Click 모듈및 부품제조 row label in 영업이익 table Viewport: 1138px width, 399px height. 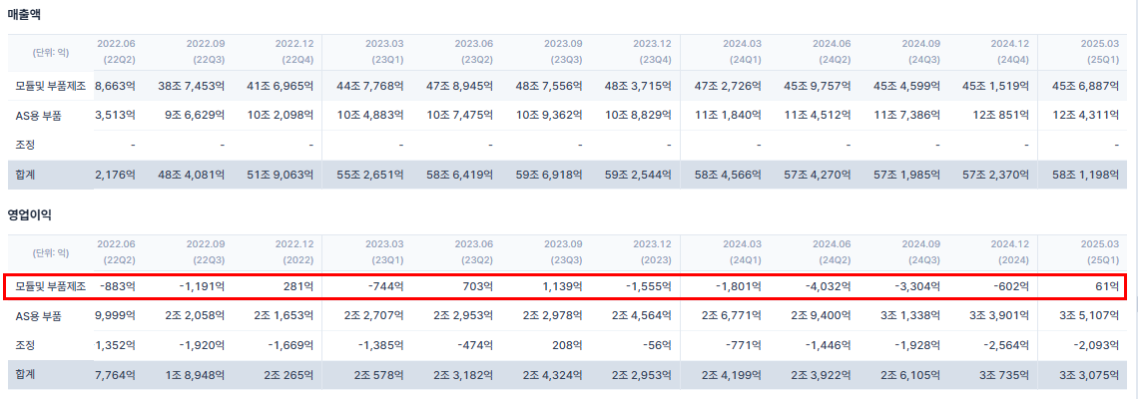(x=51, y=286)
